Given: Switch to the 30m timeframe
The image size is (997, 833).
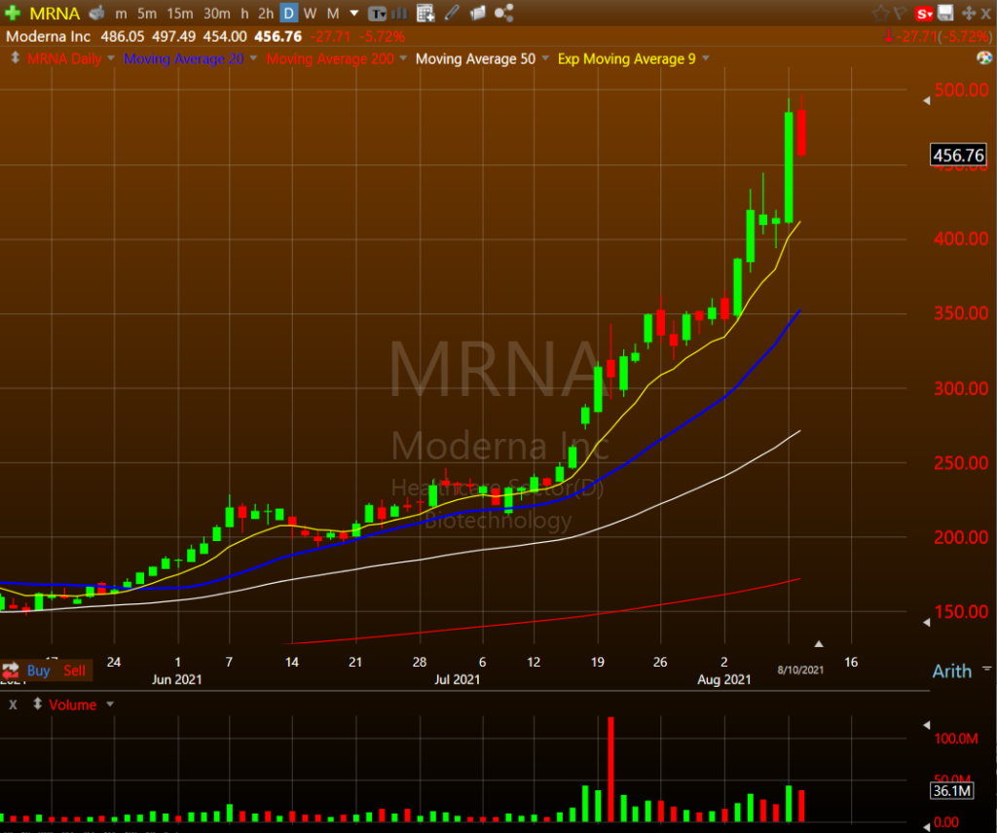Looking at the screenshot, I should tap(217, 14).
